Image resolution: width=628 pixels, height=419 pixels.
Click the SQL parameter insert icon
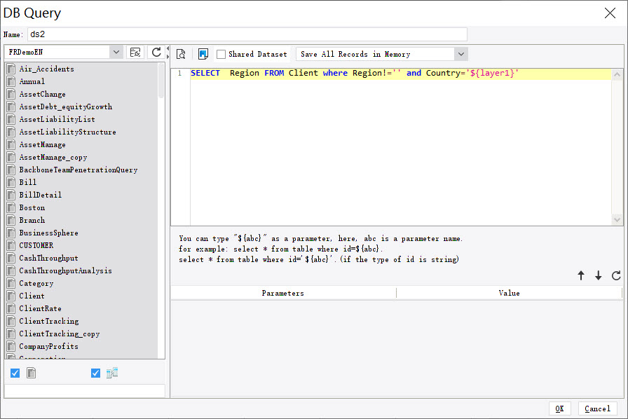[x=203, y=53]
